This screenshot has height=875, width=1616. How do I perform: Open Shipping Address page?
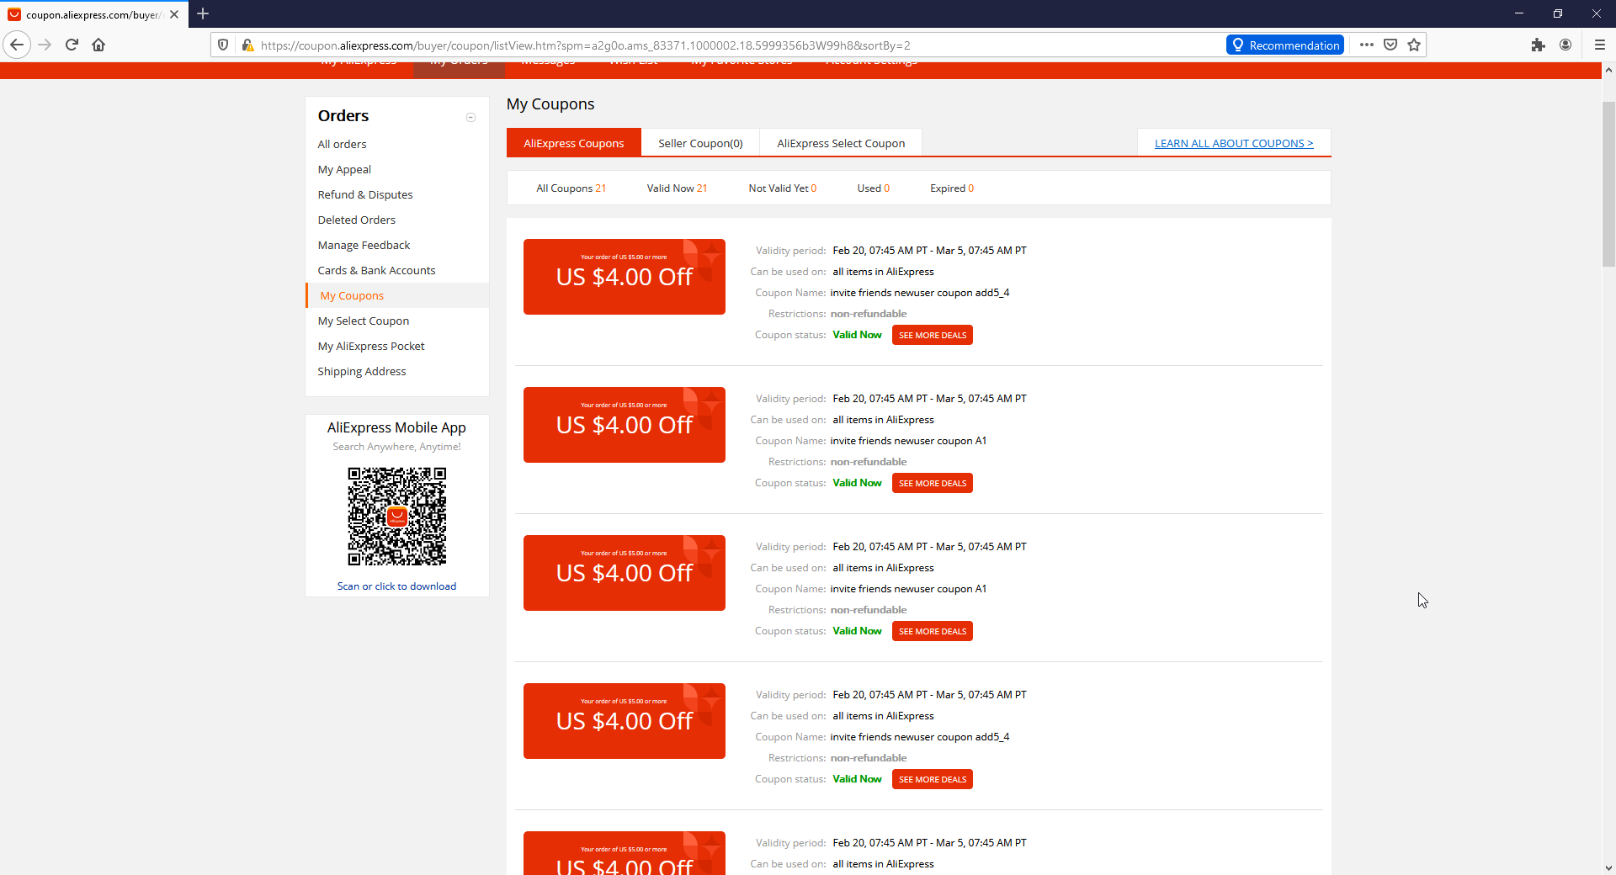pyautogui.click(x=362, y=371)
